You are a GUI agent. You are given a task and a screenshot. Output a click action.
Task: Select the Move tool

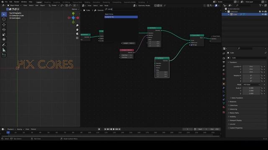click(x=4, y=25)
